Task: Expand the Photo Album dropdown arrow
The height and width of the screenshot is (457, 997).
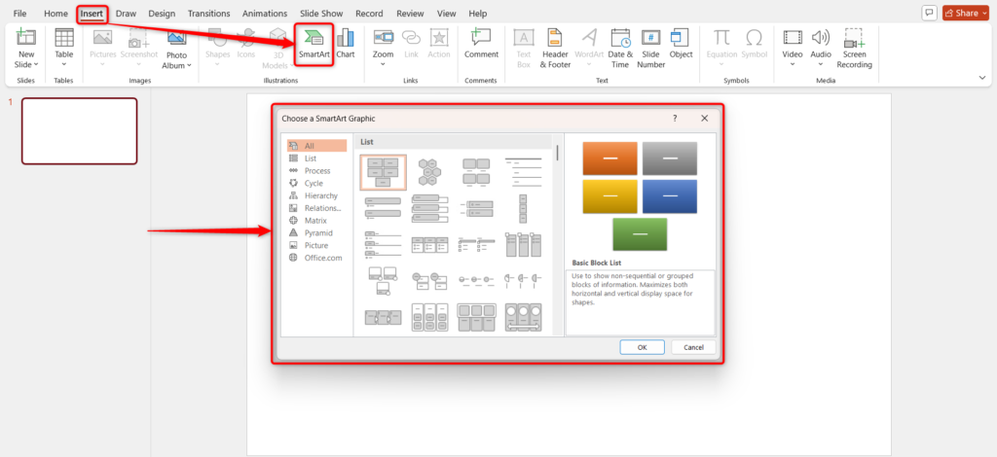Action: (x=190, y=65)
